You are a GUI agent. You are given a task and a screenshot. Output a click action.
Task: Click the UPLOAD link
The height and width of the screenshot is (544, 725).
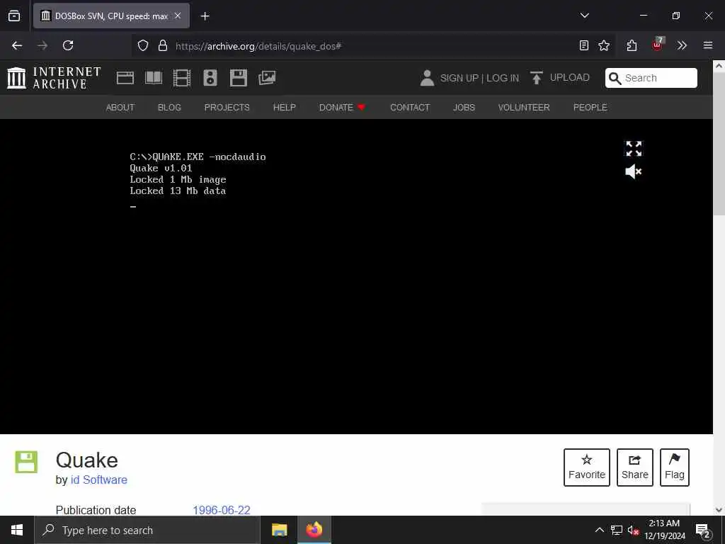pyautogui.click(x=570, y=78)
